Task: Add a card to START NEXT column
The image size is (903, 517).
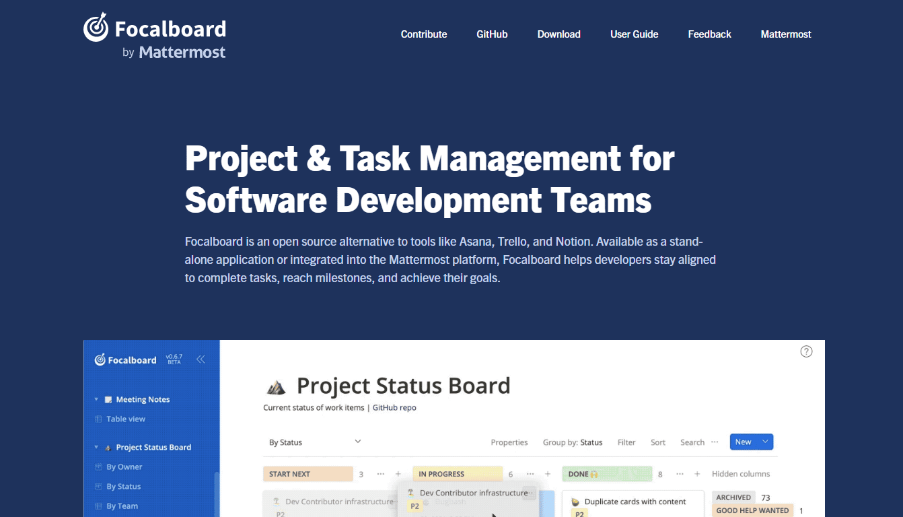Action: point(398,474)
